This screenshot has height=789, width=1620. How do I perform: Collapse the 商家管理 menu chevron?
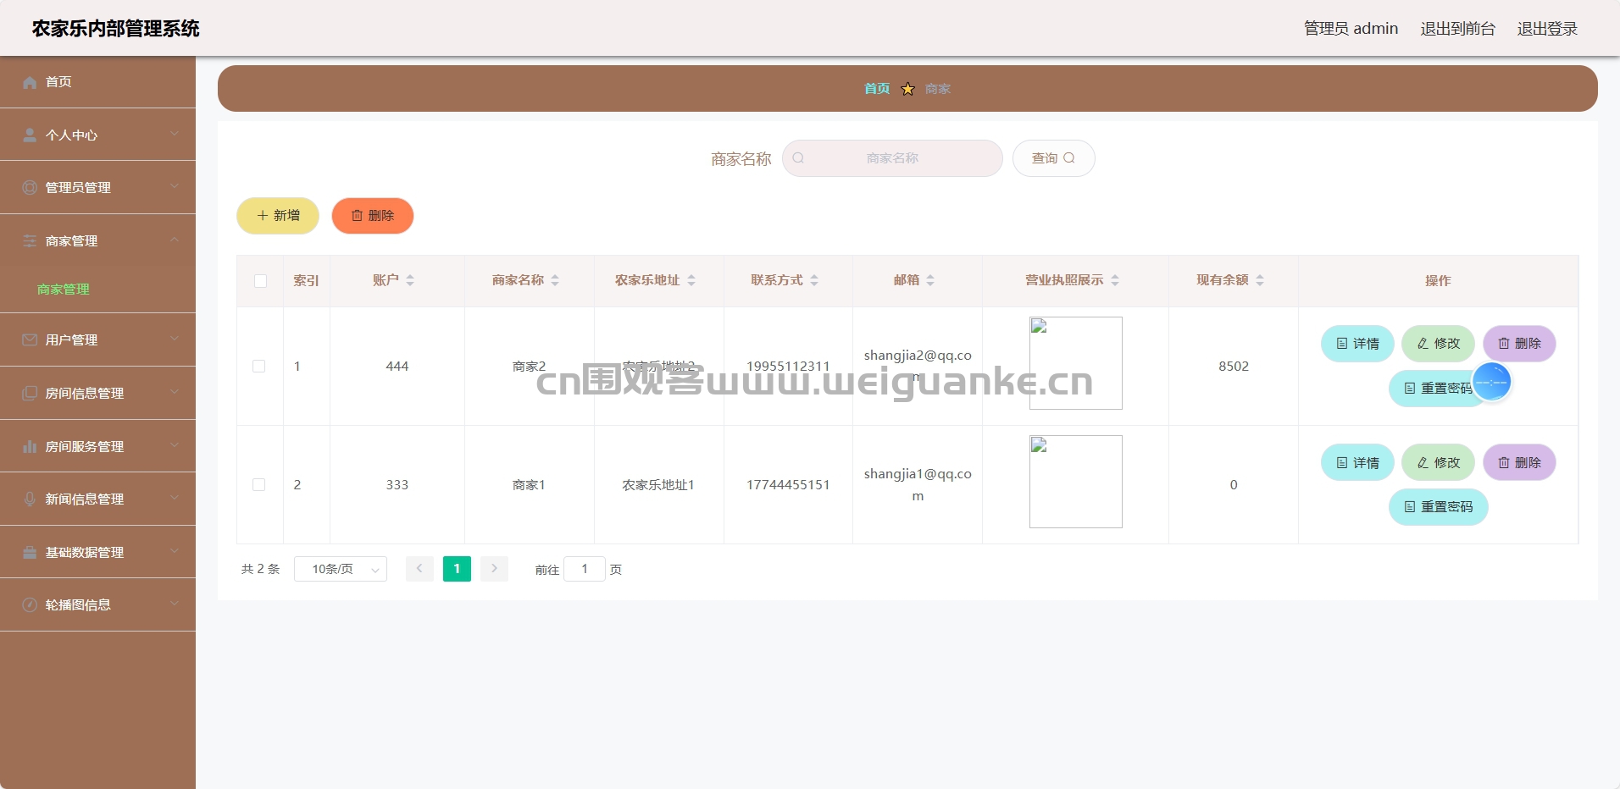175,240
